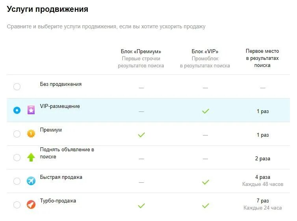Screen dimensions: 297x221
Task: Select the Премиум radio button
Action: click(17, 134)
